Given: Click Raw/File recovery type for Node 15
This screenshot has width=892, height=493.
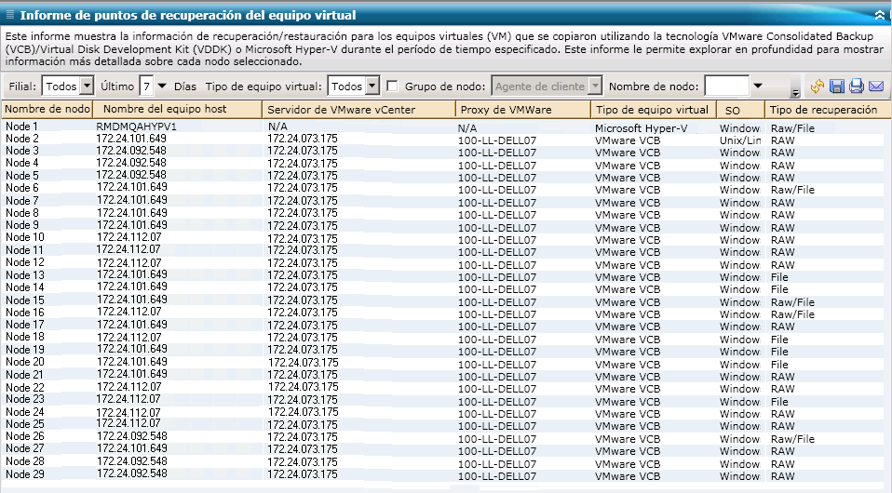Looking at the screenshot, I should (x=792, y=302).
